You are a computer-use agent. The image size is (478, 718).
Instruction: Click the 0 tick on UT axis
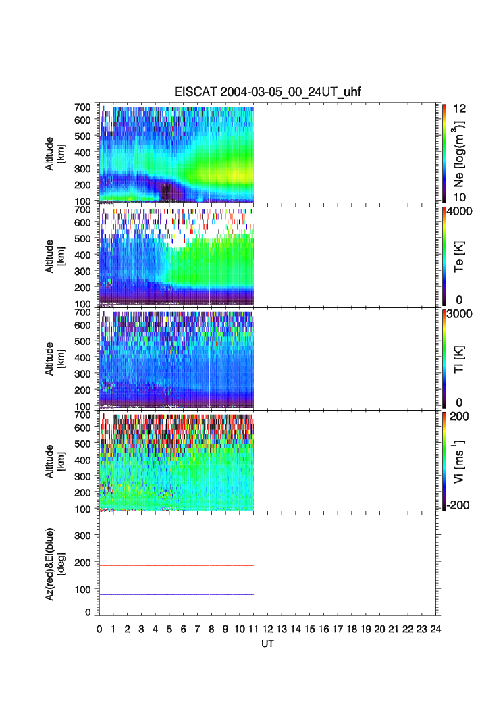pos(99,629)
